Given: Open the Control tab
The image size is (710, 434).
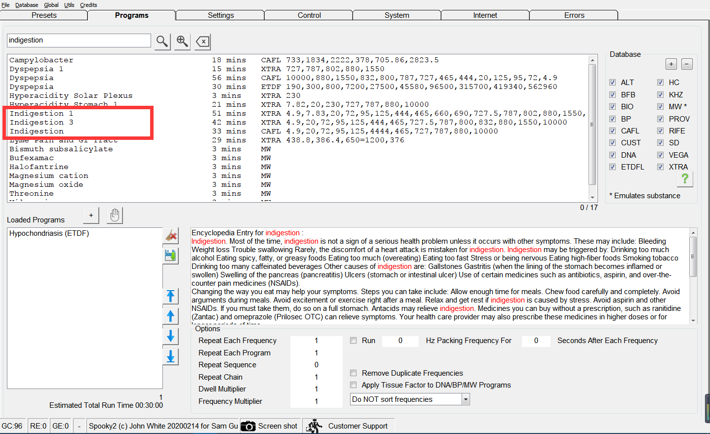Looking at the screenshot, I should coord(309,15).
